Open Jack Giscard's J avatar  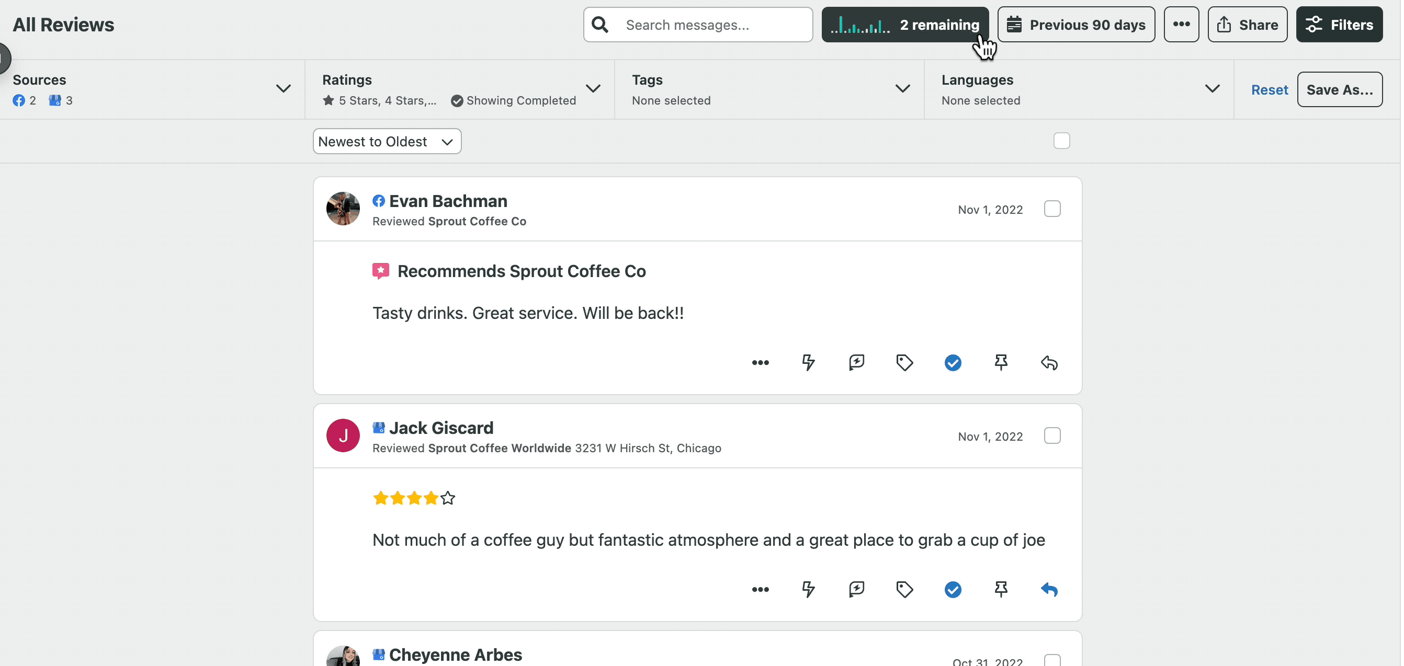pos(343,435)
